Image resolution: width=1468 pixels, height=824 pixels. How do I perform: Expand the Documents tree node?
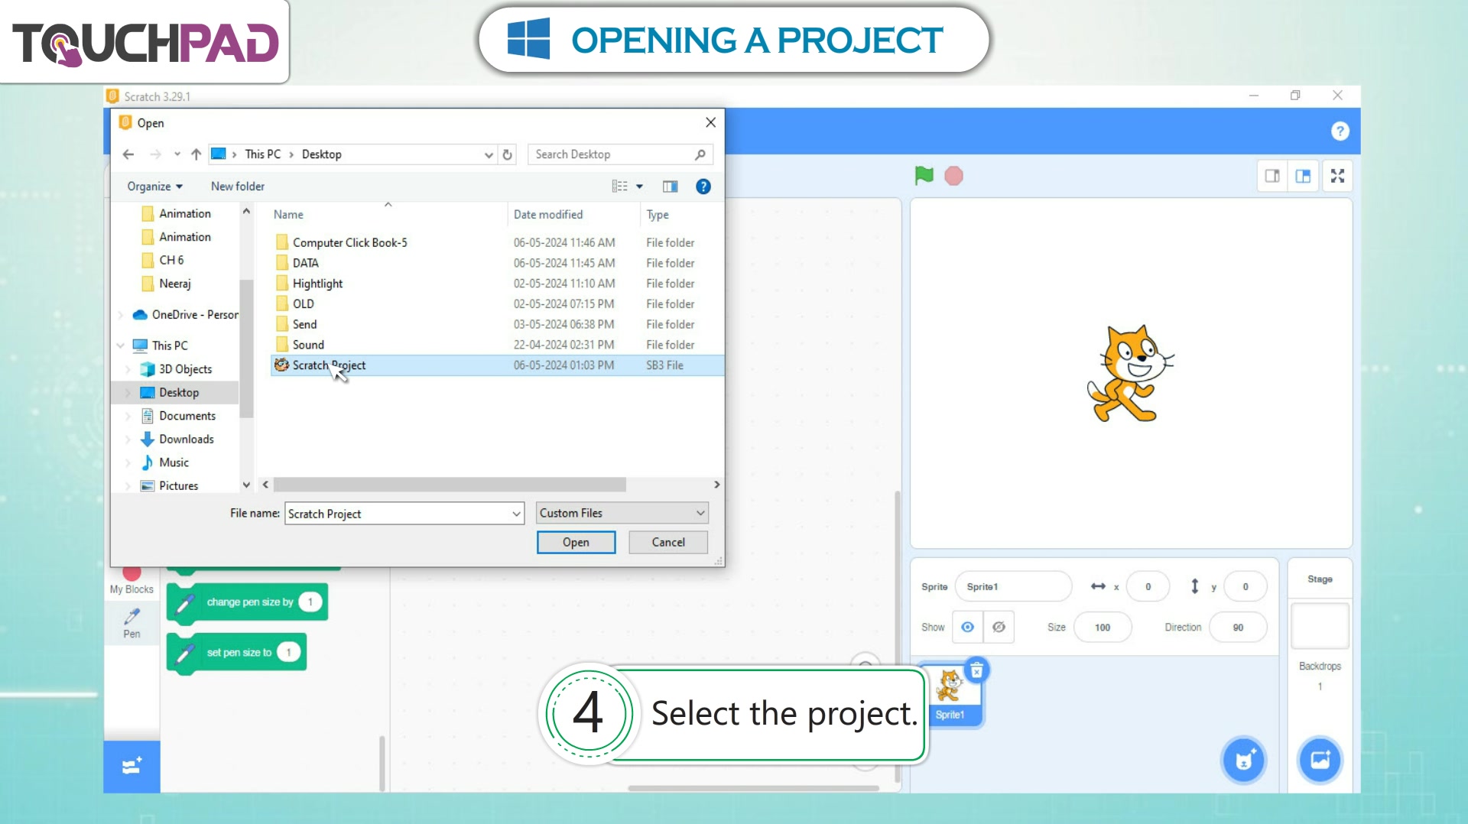click(x=128, y=416)
